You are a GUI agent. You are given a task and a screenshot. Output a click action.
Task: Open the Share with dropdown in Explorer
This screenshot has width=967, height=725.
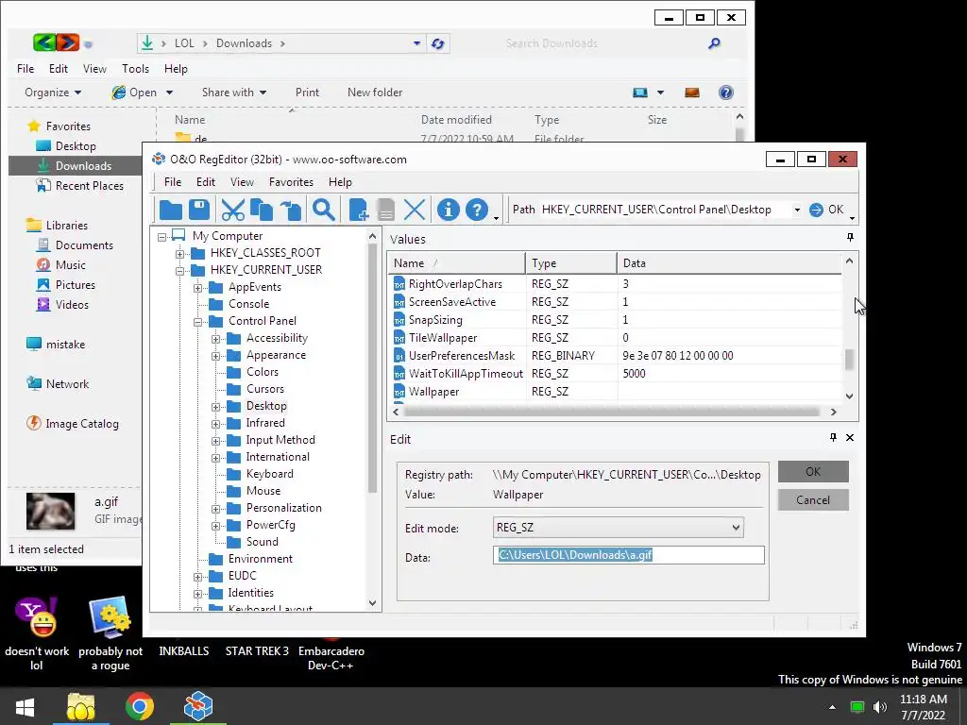tap(234, 93)
